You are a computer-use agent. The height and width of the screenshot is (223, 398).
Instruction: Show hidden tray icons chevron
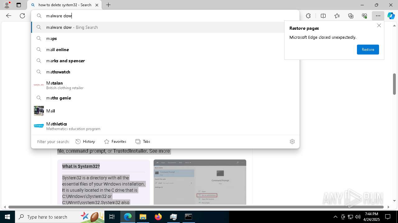335,217
